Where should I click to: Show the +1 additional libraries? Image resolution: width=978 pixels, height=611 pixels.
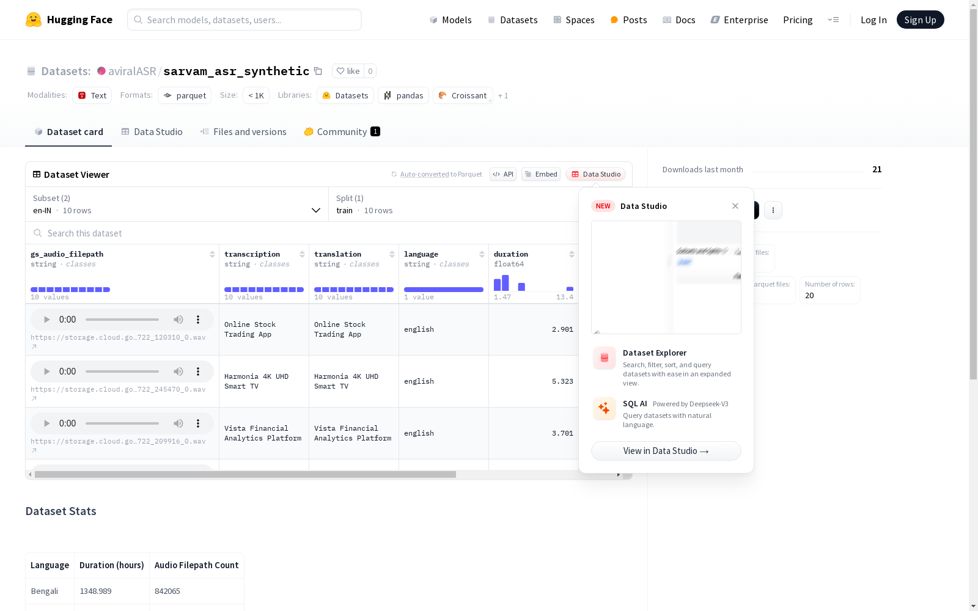[503, 95]
